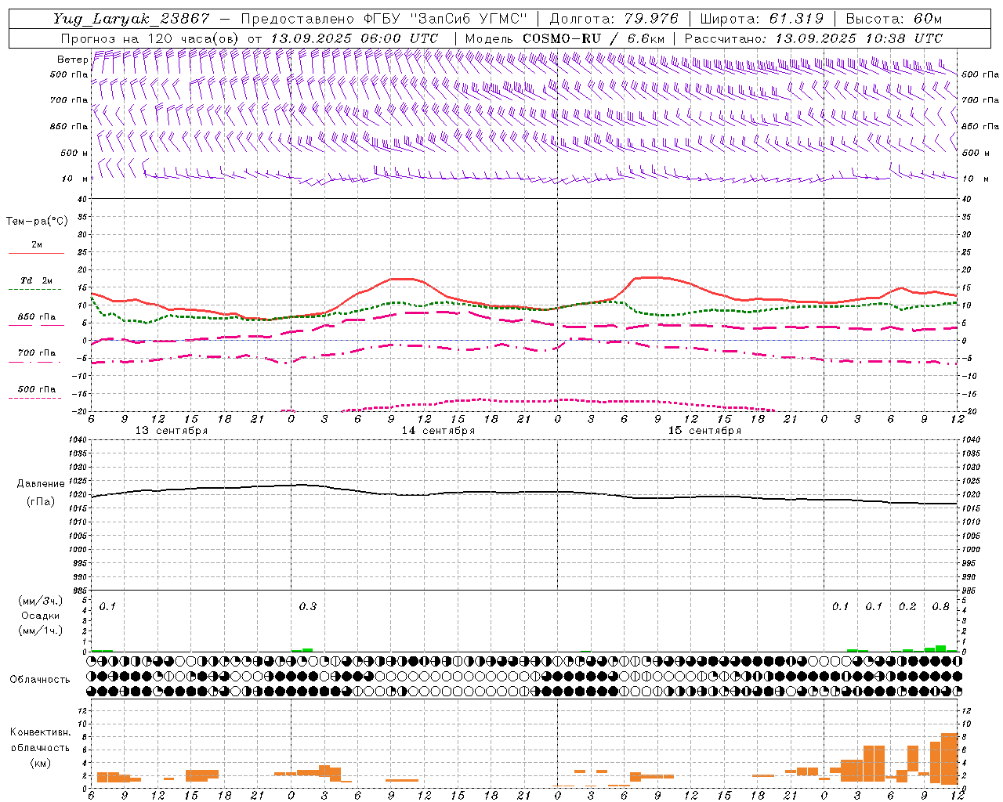The image size is (1003, 802).
Task: Click the 0.3 precipitation amount value
Action: 308,606
